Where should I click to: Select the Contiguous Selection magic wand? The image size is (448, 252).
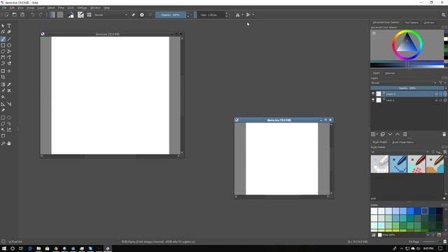(3, 129)
